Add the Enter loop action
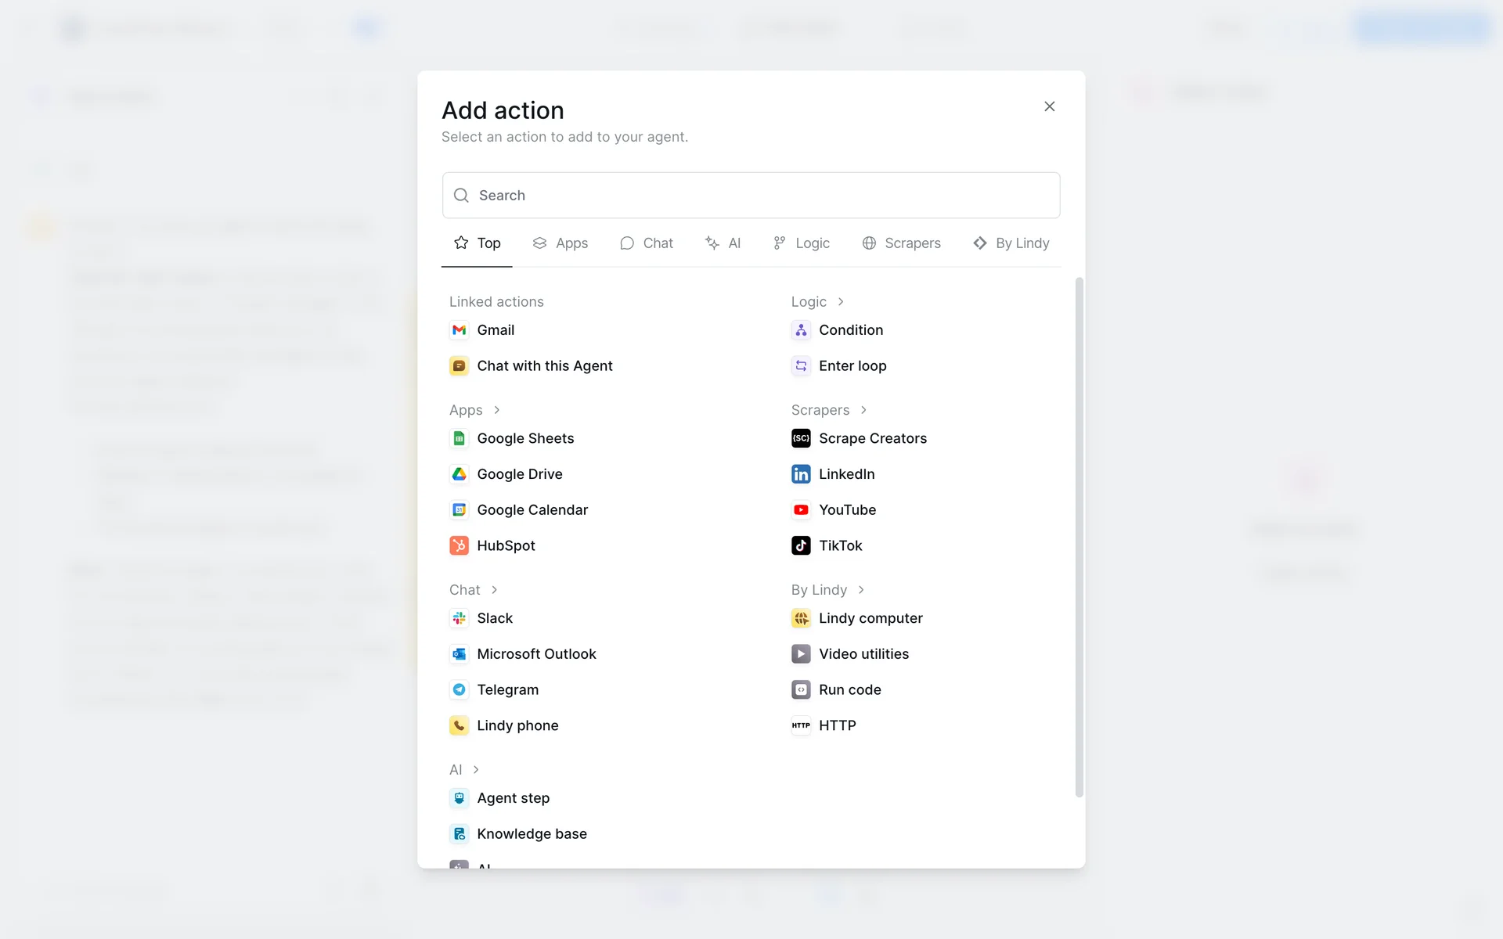The width and height of the screenshot is (1503, 939). tap(852, 366)
